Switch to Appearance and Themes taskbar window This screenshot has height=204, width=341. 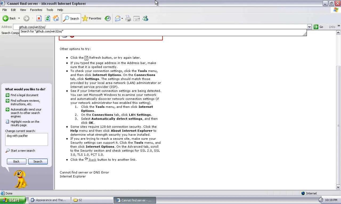click(x=50, y=200)
